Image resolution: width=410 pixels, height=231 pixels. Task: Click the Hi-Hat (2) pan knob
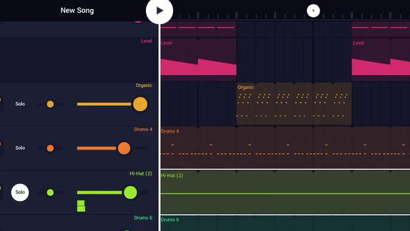pyautogui.click(x=50, y=193)
